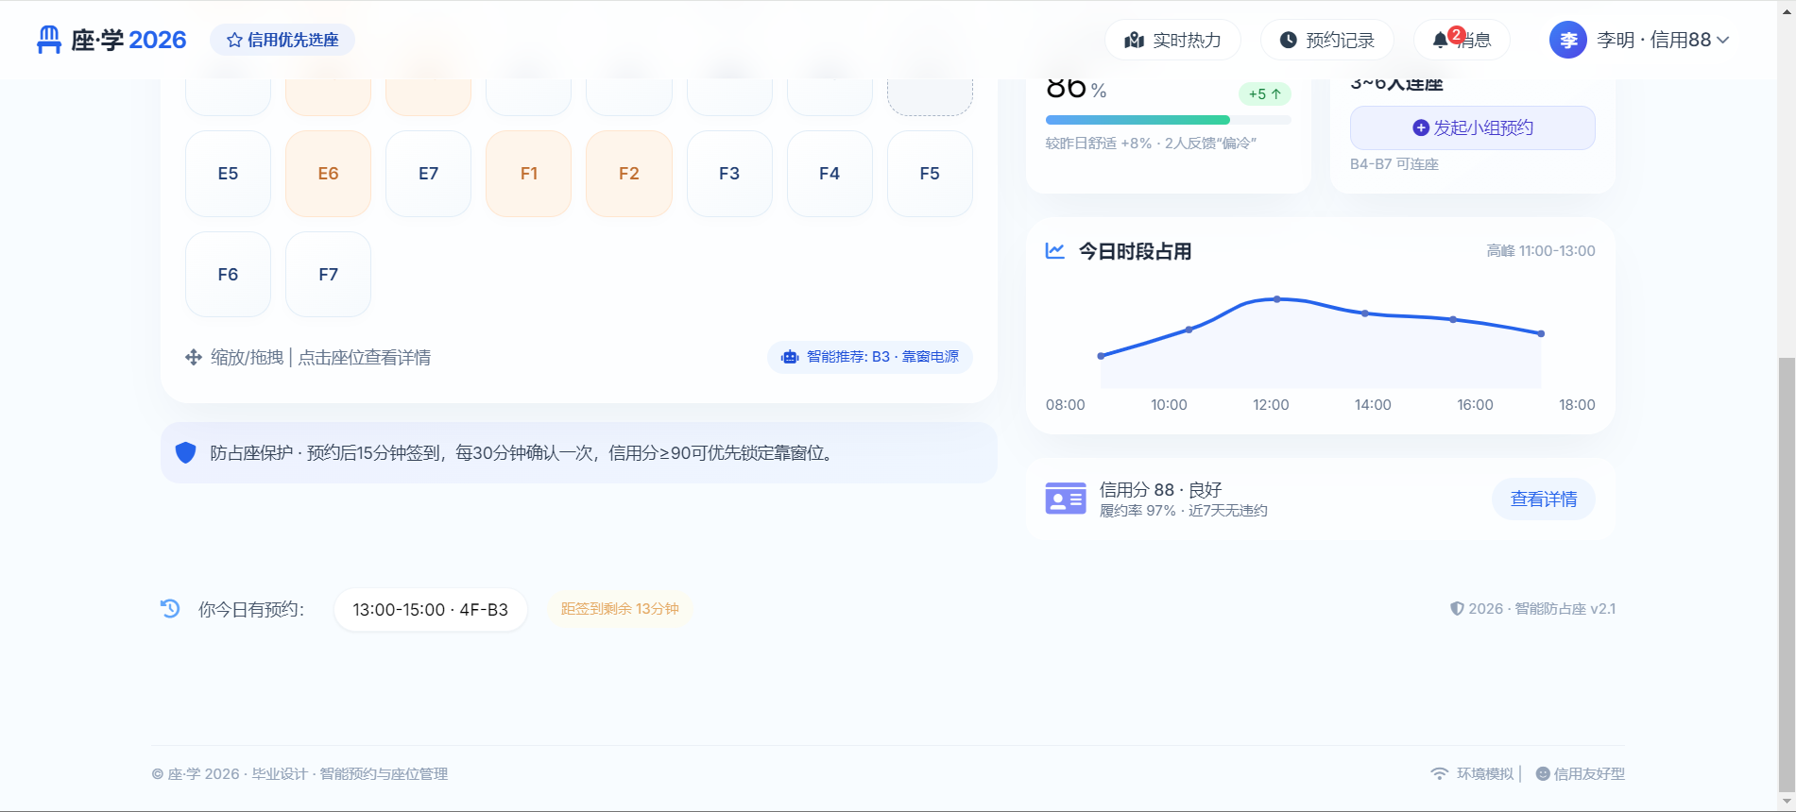Image resolution: width=1796 pixels, height=812 pixels.
Task: Click the 座·学 2026 title text
Action: coord(128,40)
